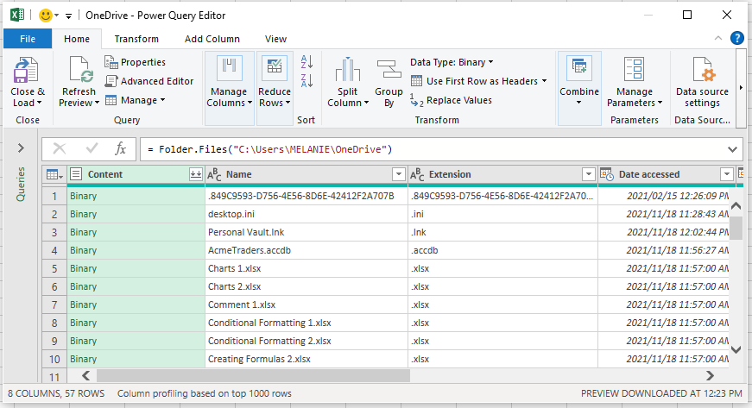
Task: Click the Sort Ascending icon
Action: pyautogui.click(x=306, y=62)
